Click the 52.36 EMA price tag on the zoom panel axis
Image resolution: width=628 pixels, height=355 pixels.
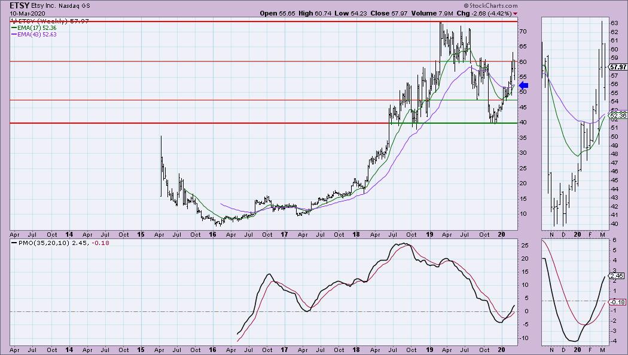[618, 116]
